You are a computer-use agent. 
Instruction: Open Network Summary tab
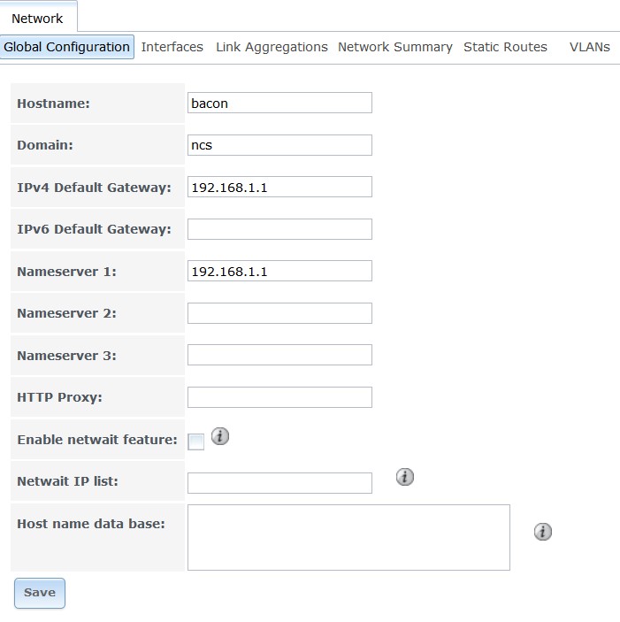395,47
